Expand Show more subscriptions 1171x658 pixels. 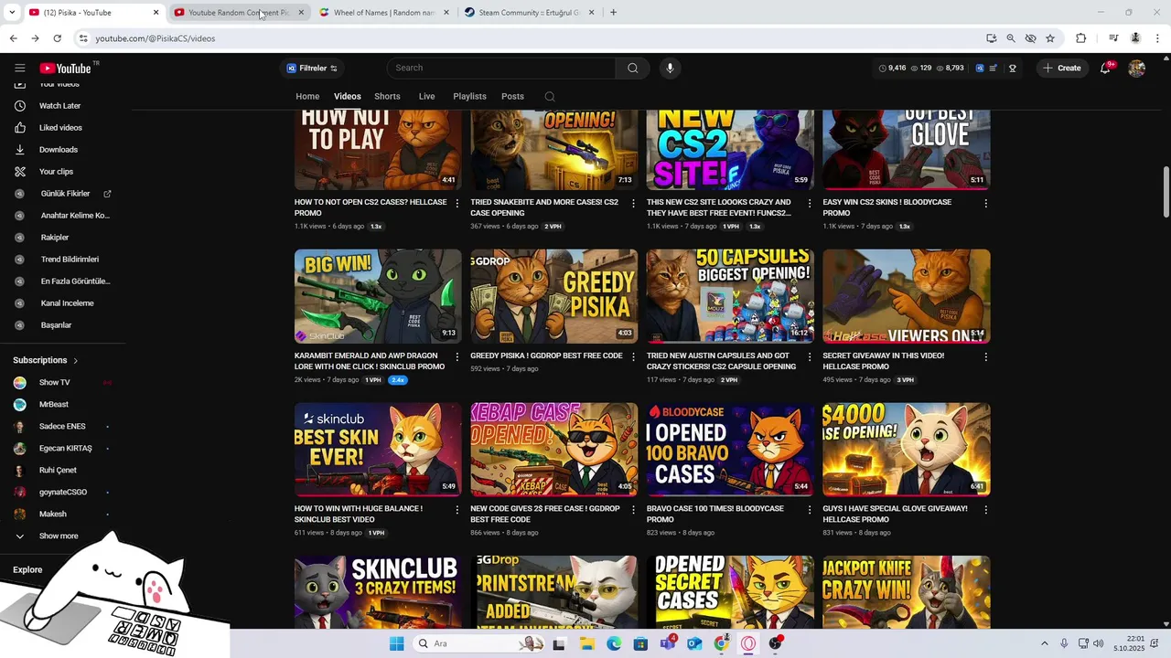click(59, 536)
